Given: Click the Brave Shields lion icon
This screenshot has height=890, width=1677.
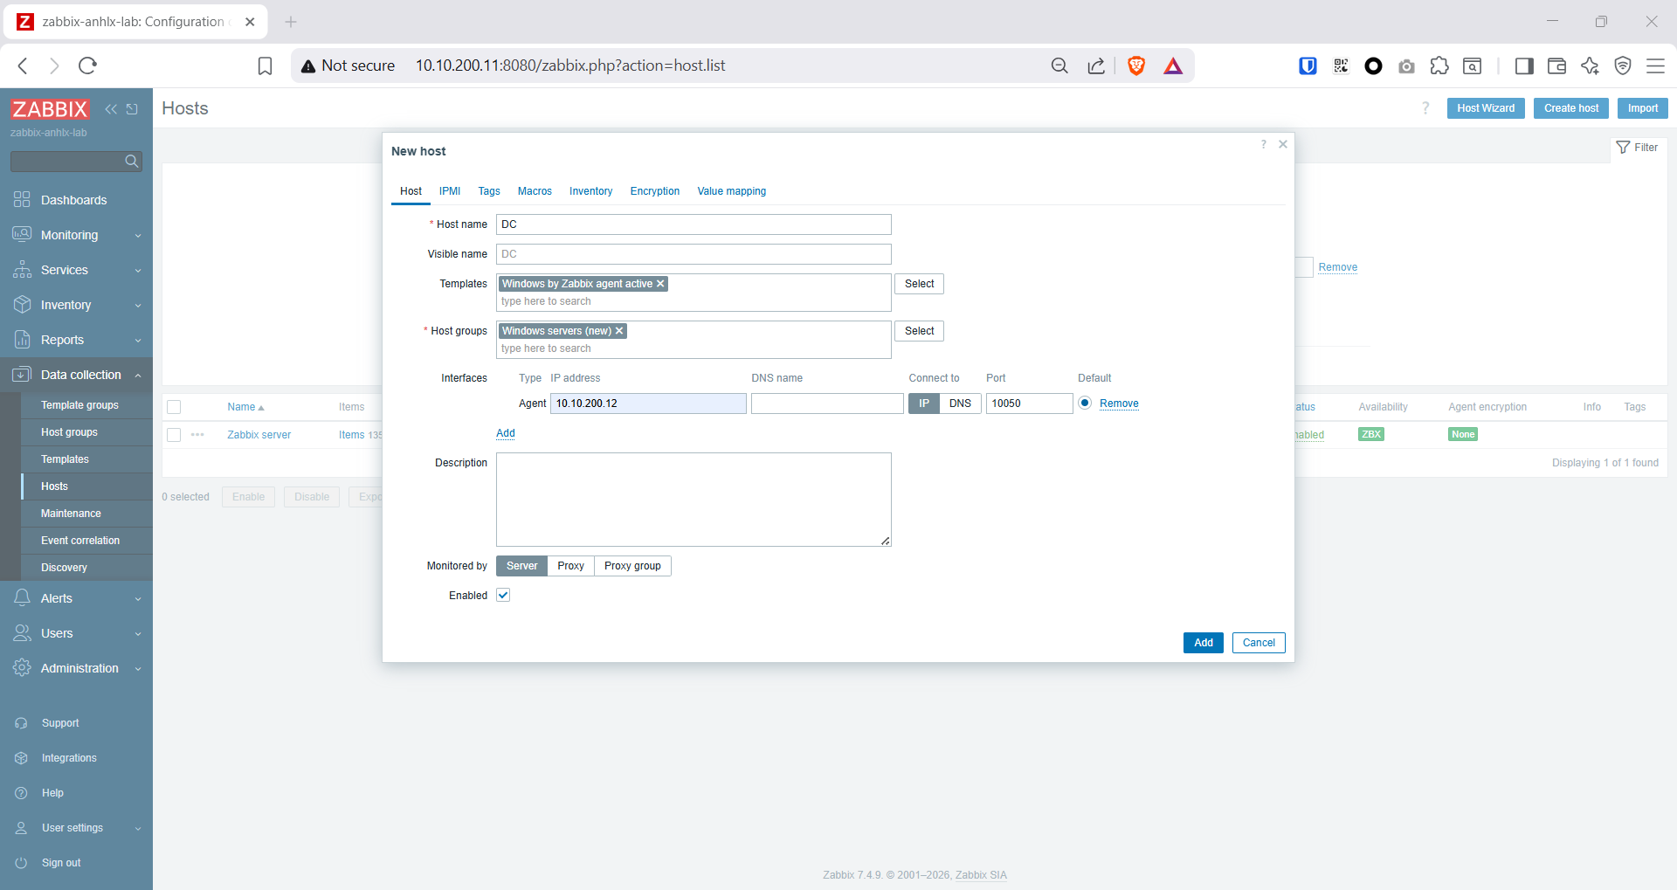Looking at the screenshot, I should [1136, 66].
